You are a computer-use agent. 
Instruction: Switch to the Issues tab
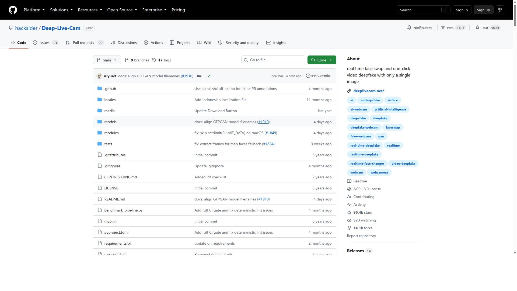46,43
